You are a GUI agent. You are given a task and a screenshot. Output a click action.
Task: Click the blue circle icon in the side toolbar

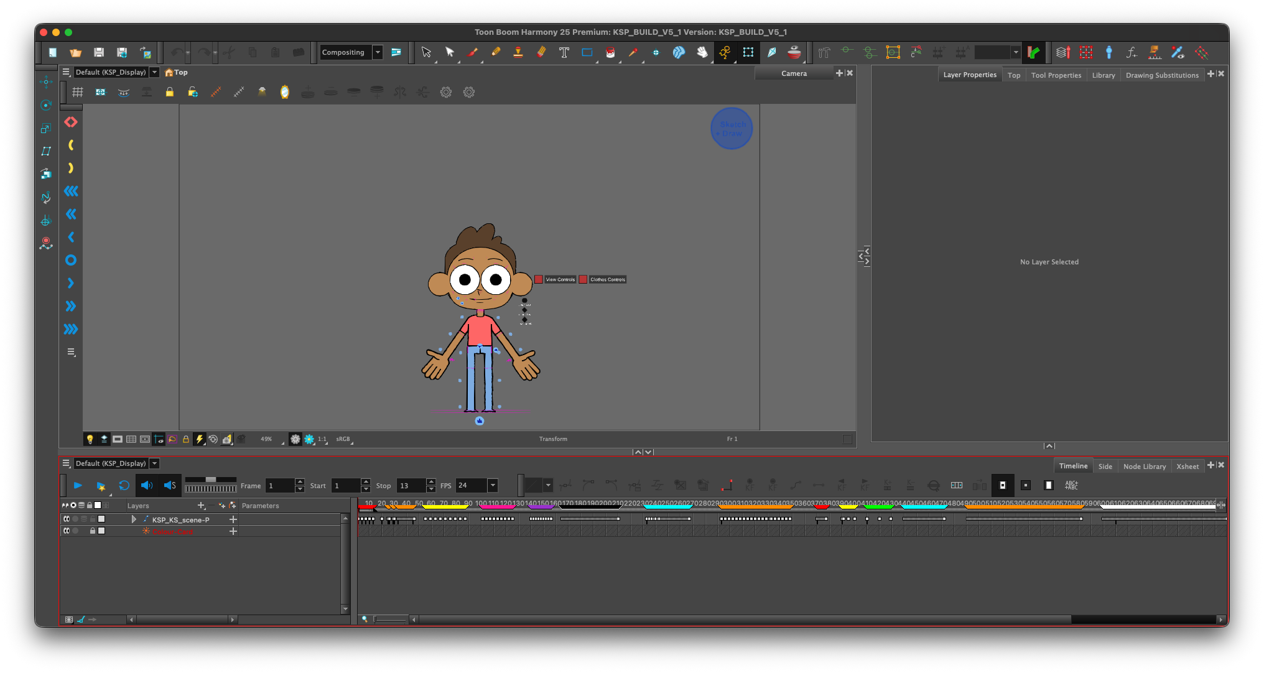71,260
